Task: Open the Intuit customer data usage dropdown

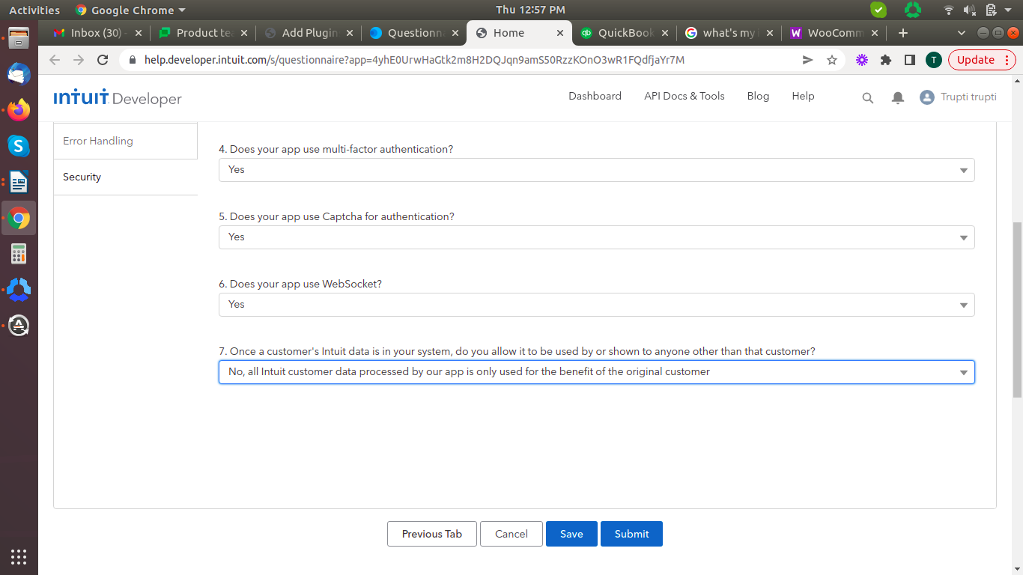Action: 596,372
